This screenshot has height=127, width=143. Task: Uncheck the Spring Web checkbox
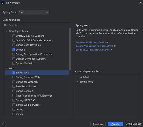[14, 73]
